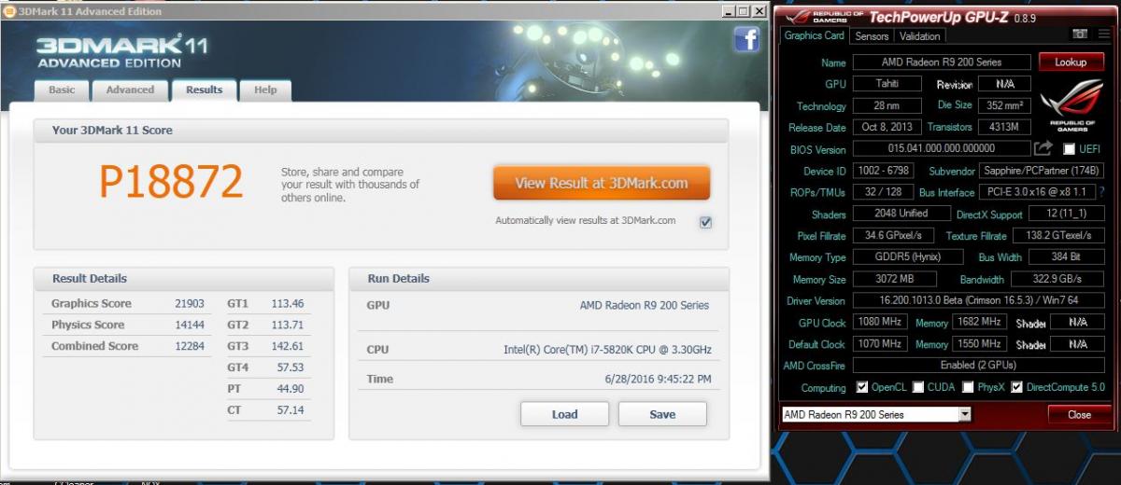Viewport: 1121px width, 485px height.
Task: Click the ROG vendor logo in GPU-Z
Action: [1072, 105]
